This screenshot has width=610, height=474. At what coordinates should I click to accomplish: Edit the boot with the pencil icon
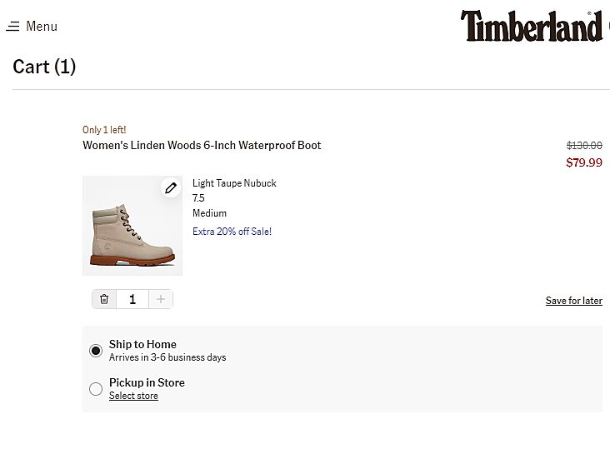[x=171, y=188]
